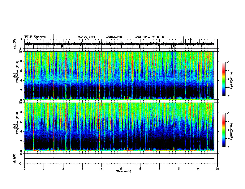Click the ch.1 spectrogram color scale bar

click(224, 79)
